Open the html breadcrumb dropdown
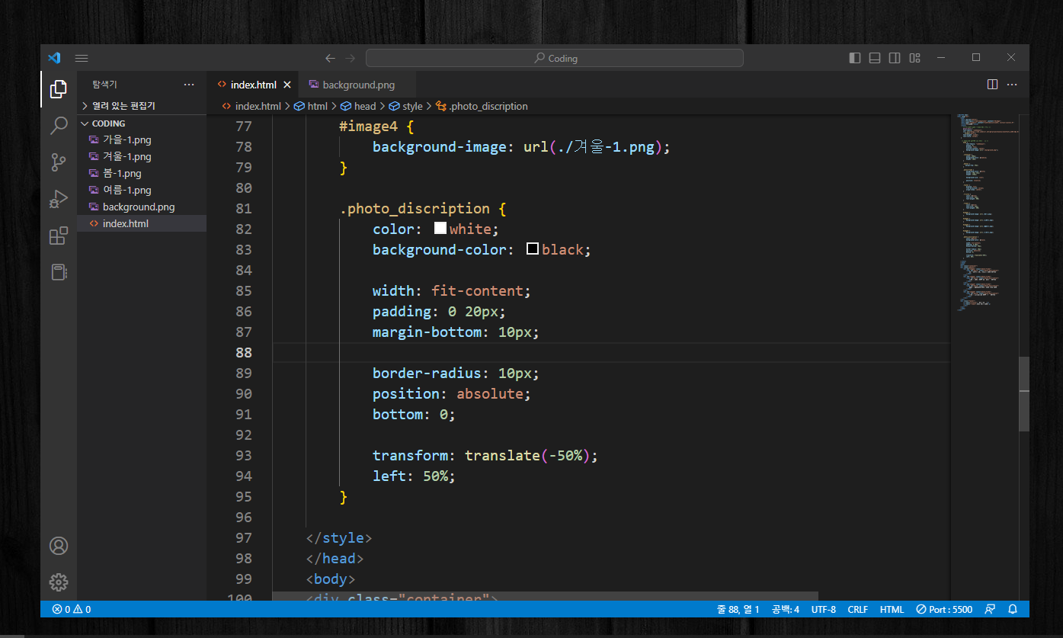The width and height of the screenshot is (1063, 638). tap(311, 106)
